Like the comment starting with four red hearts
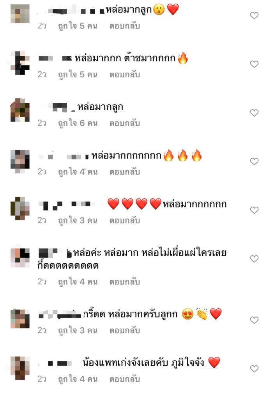Image resolution: width=274 pixels, height=400 pixels. coord(254,210)
